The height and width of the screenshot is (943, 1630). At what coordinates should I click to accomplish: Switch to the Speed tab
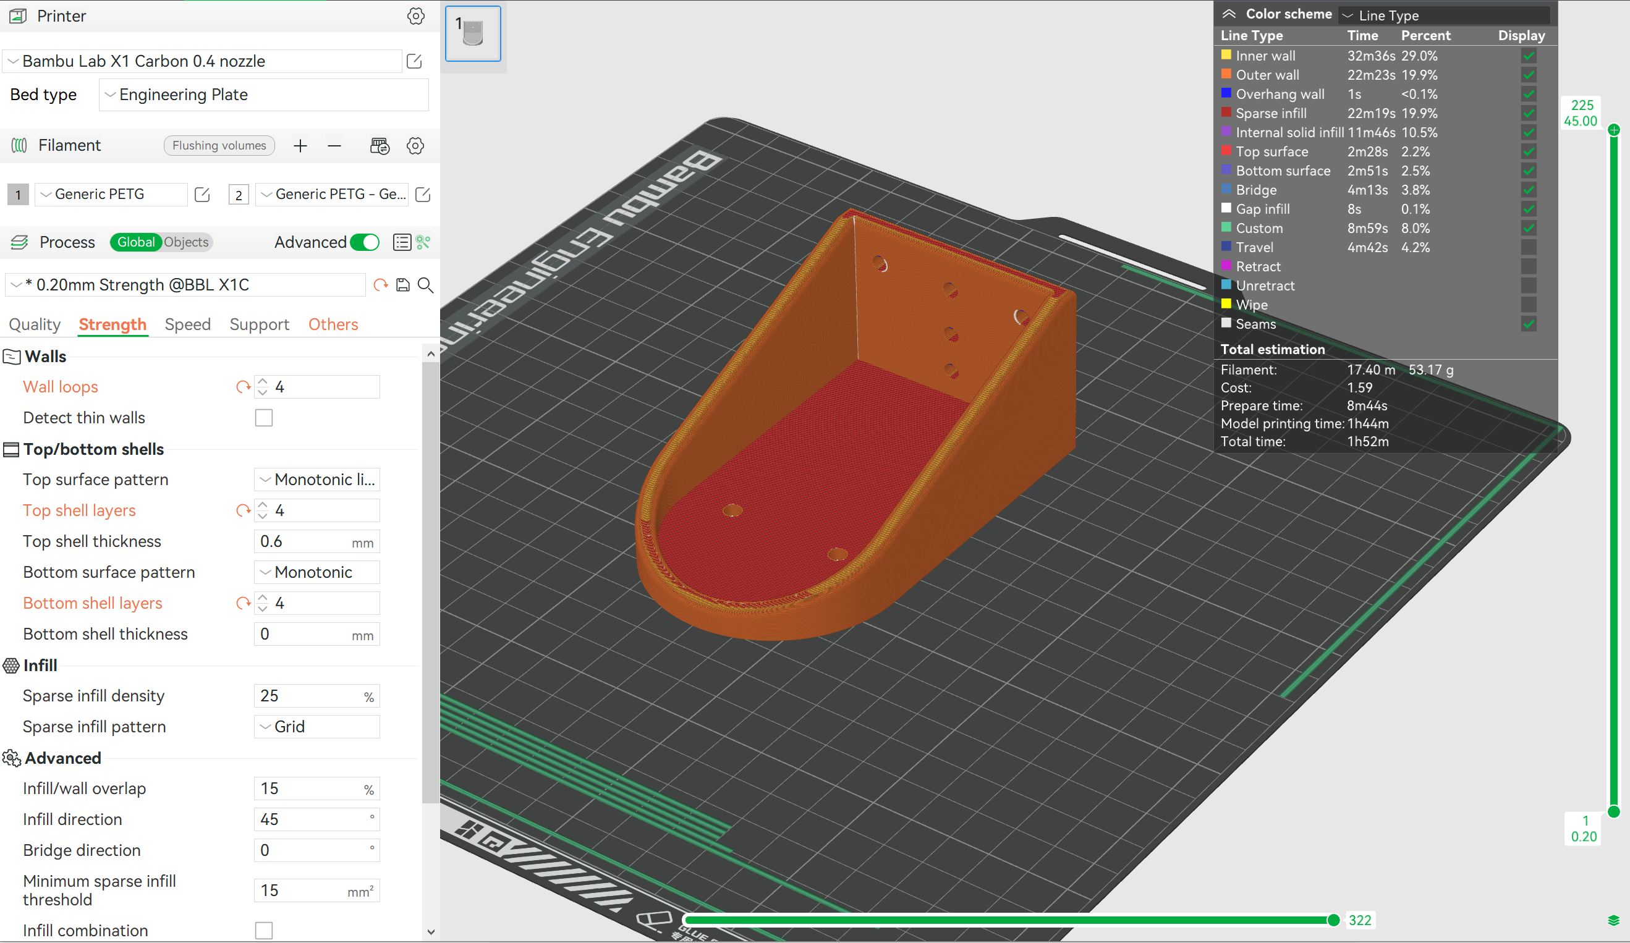tap(187, 324)
